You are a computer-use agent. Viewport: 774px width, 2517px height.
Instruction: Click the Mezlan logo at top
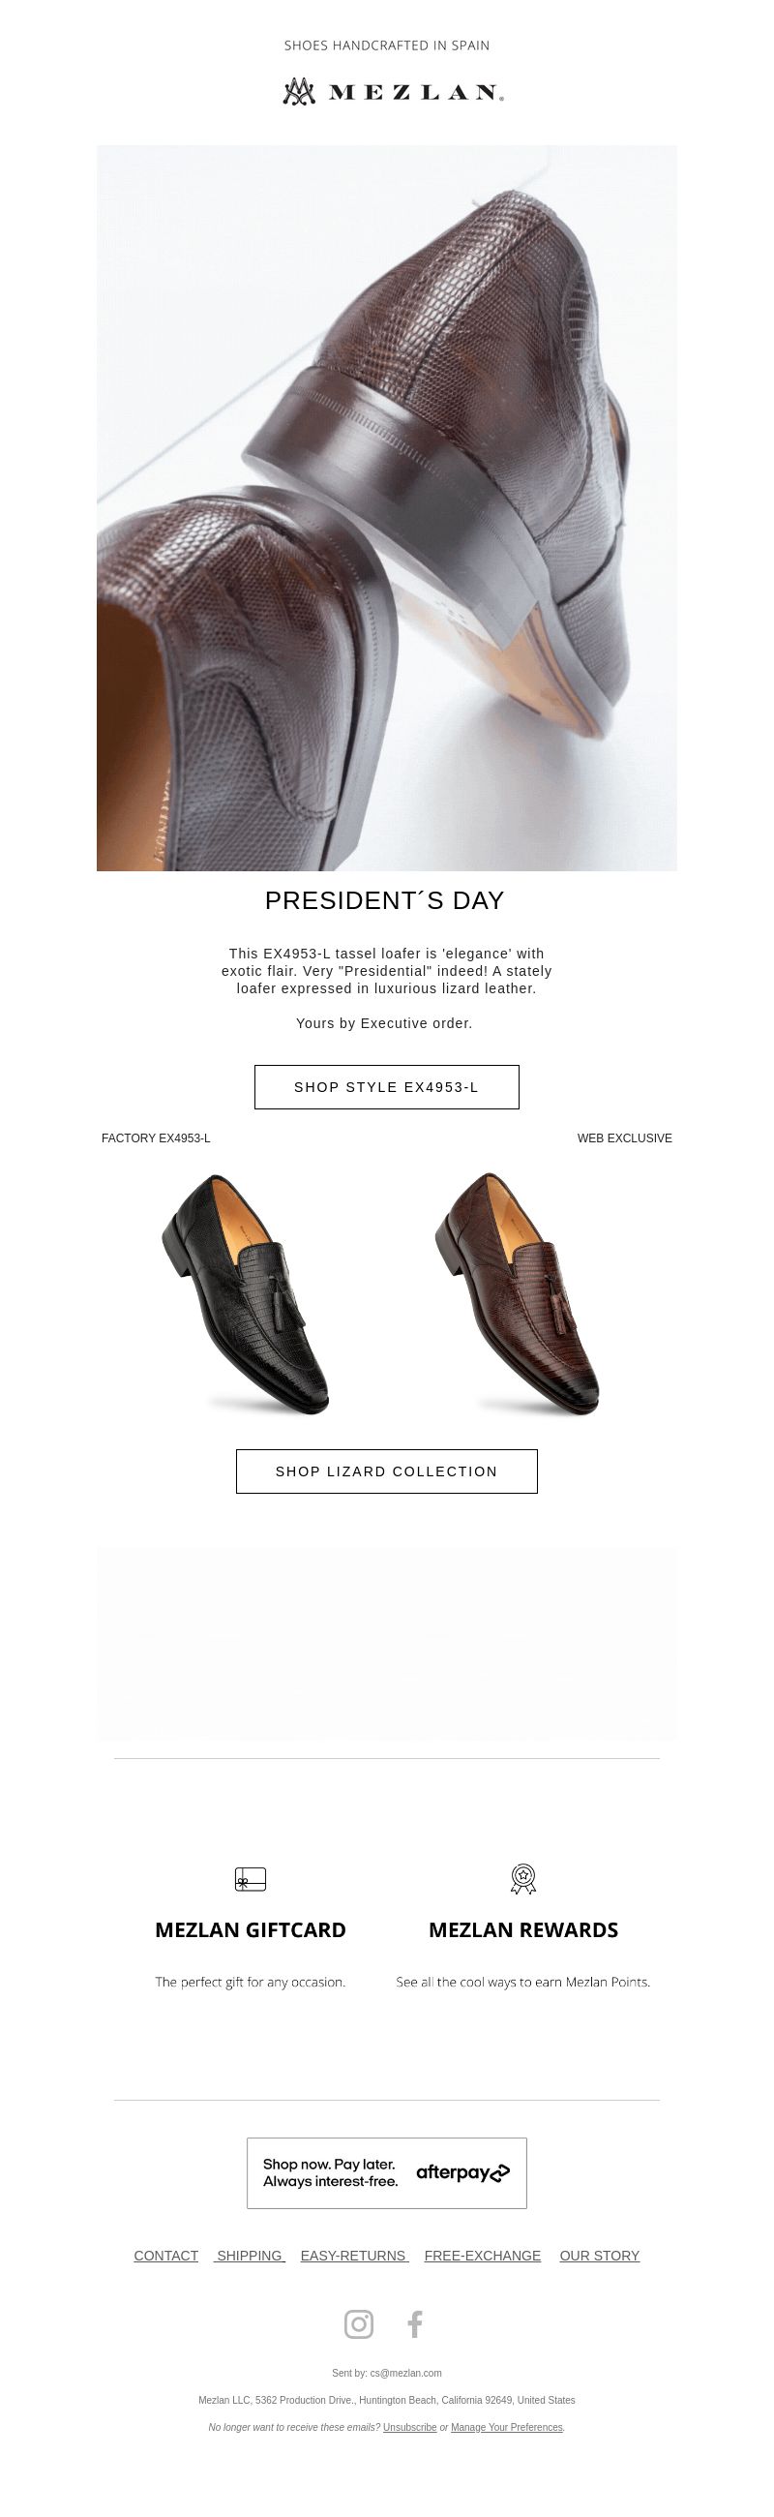[x=394, y=92]
